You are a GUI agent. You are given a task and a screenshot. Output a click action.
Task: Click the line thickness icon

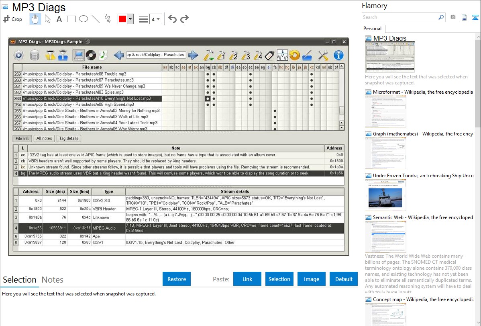coord(143,19)
